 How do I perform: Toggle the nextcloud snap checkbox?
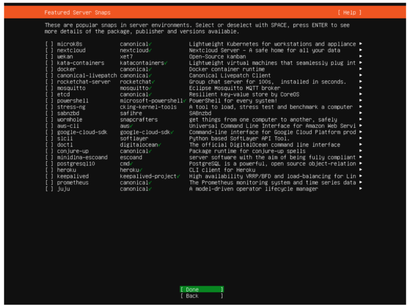click(x=49, y=50)
